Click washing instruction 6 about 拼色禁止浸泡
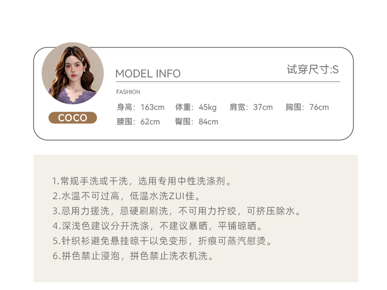This screenshot has height=290, width=387. (x=133, y=256)
